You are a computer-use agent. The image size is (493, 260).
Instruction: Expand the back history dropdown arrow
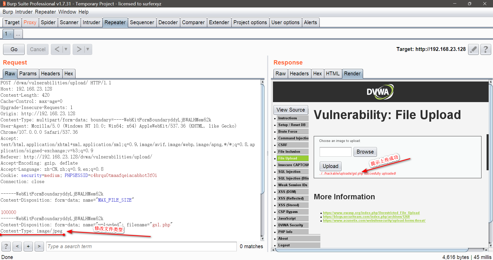pos(66,49)
